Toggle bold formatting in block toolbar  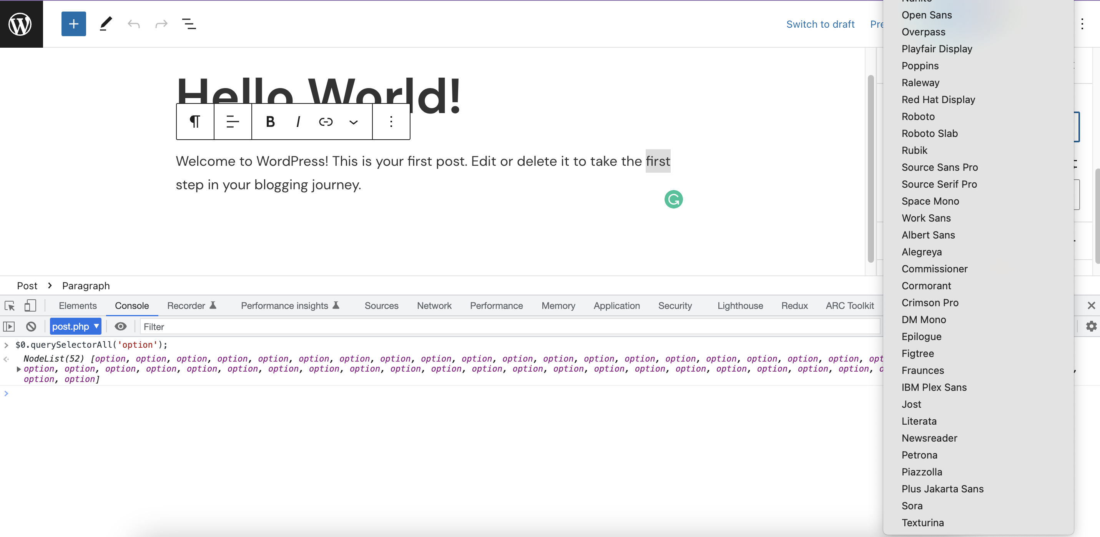270,122
